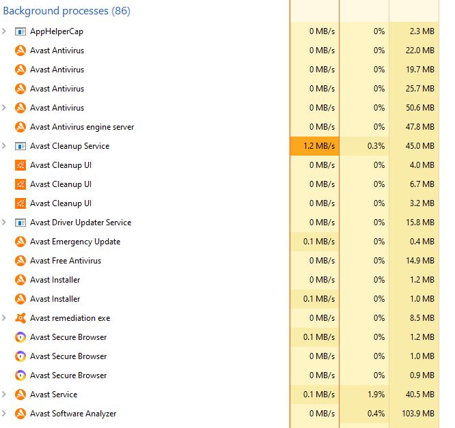This screenshot has height=428, width=455.
Task: Click icon of Avast Cleanup UI using 6.7 MB
Action: 20,184
